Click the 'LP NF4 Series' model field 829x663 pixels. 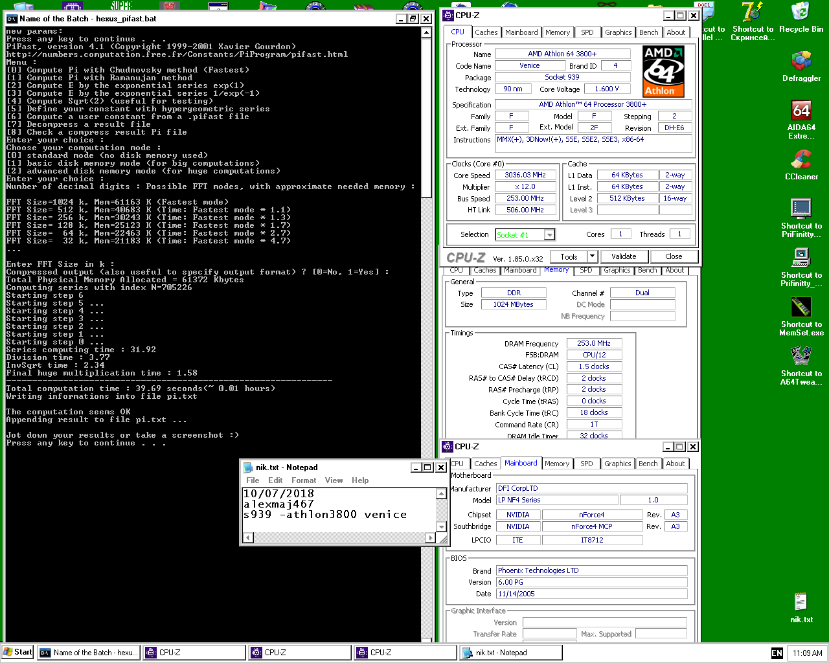(556, 500)
